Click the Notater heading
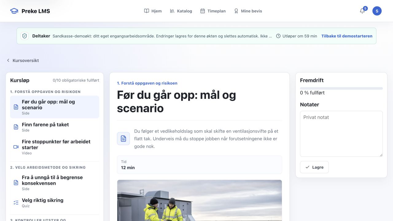 (x=309, y=105)
